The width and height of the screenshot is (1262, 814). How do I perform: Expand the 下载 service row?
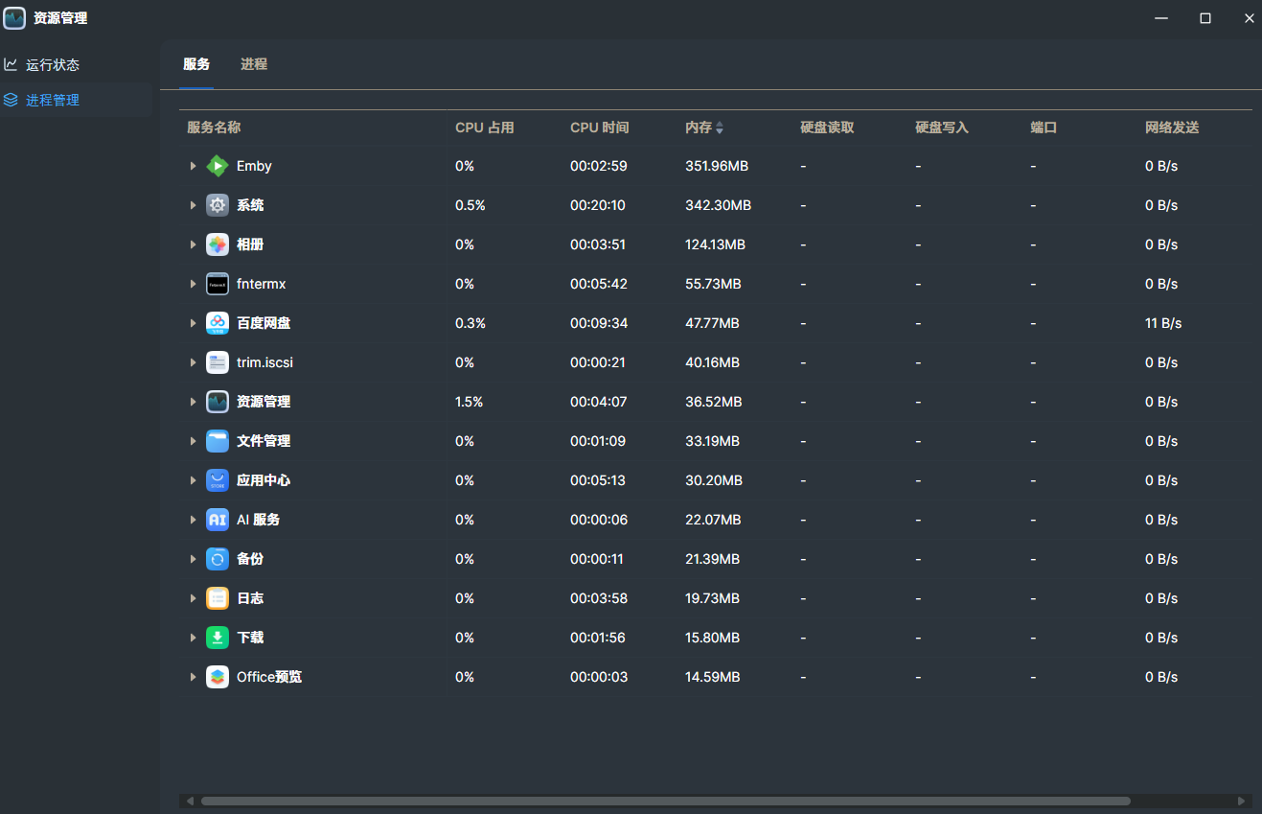coord(193,638)
